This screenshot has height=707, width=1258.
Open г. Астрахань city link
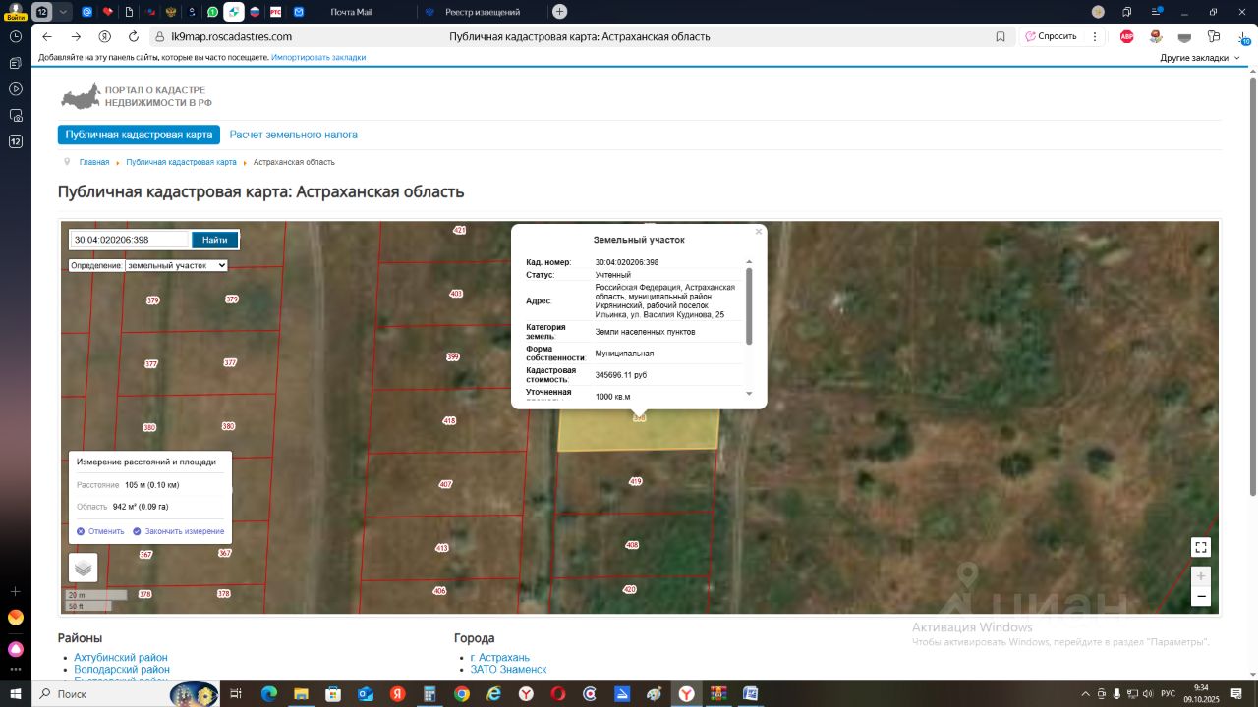pyautogui.click(x=499, y=658)
